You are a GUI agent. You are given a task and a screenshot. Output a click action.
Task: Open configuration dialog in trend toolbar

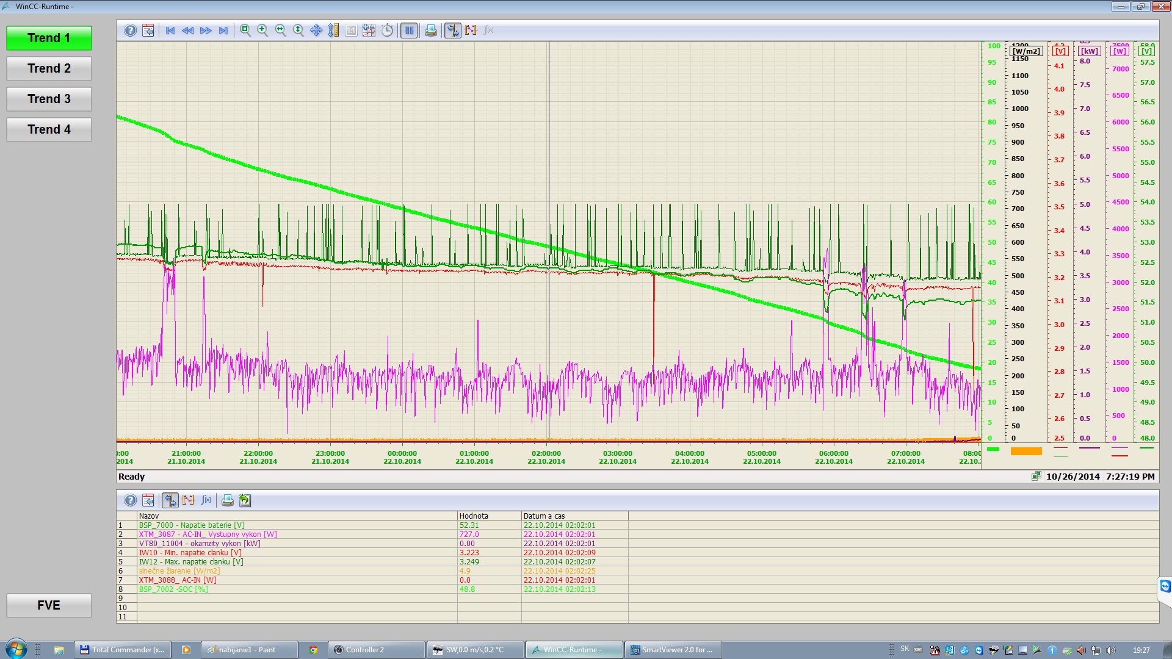(148, 31)
